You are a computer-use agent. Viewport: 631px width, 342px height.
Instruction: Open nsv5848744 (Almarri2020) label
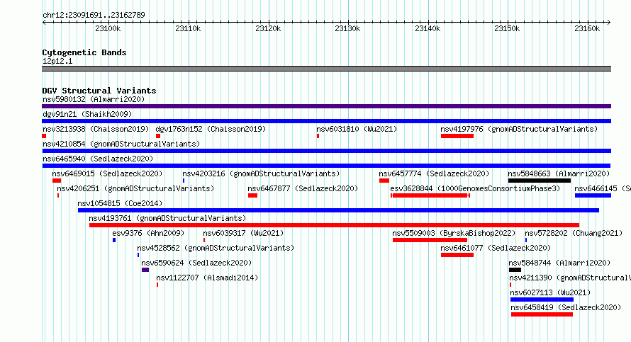point(559,263)
